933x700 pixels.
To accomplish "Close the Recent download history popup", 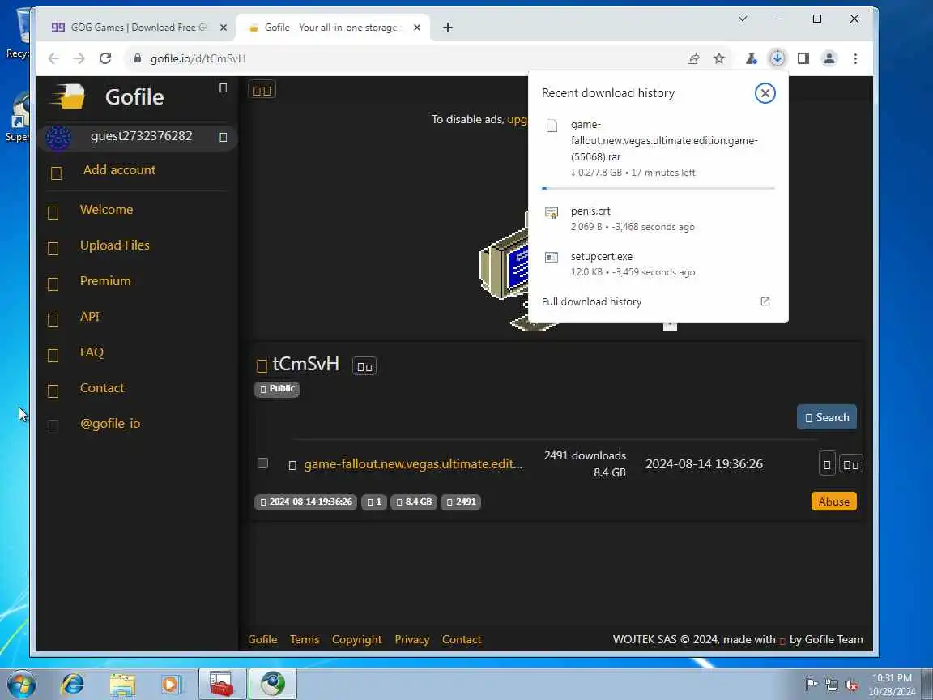I will 765,93.
